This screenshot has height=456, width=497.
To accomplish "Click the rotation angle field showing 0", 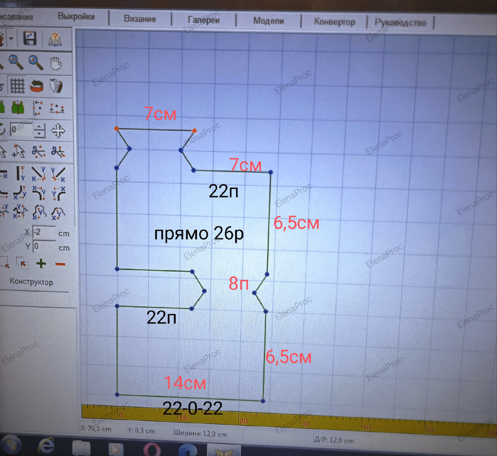I will [21, 130].
